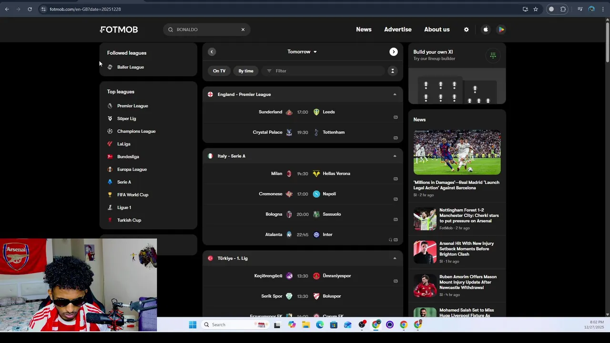Open Microsoft Edge from the taskbar

coord(320,325)
